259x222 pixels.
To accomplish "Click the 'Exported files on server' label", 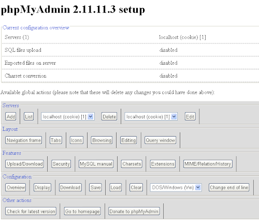I will pyautogui.click(x=30, y=63).
